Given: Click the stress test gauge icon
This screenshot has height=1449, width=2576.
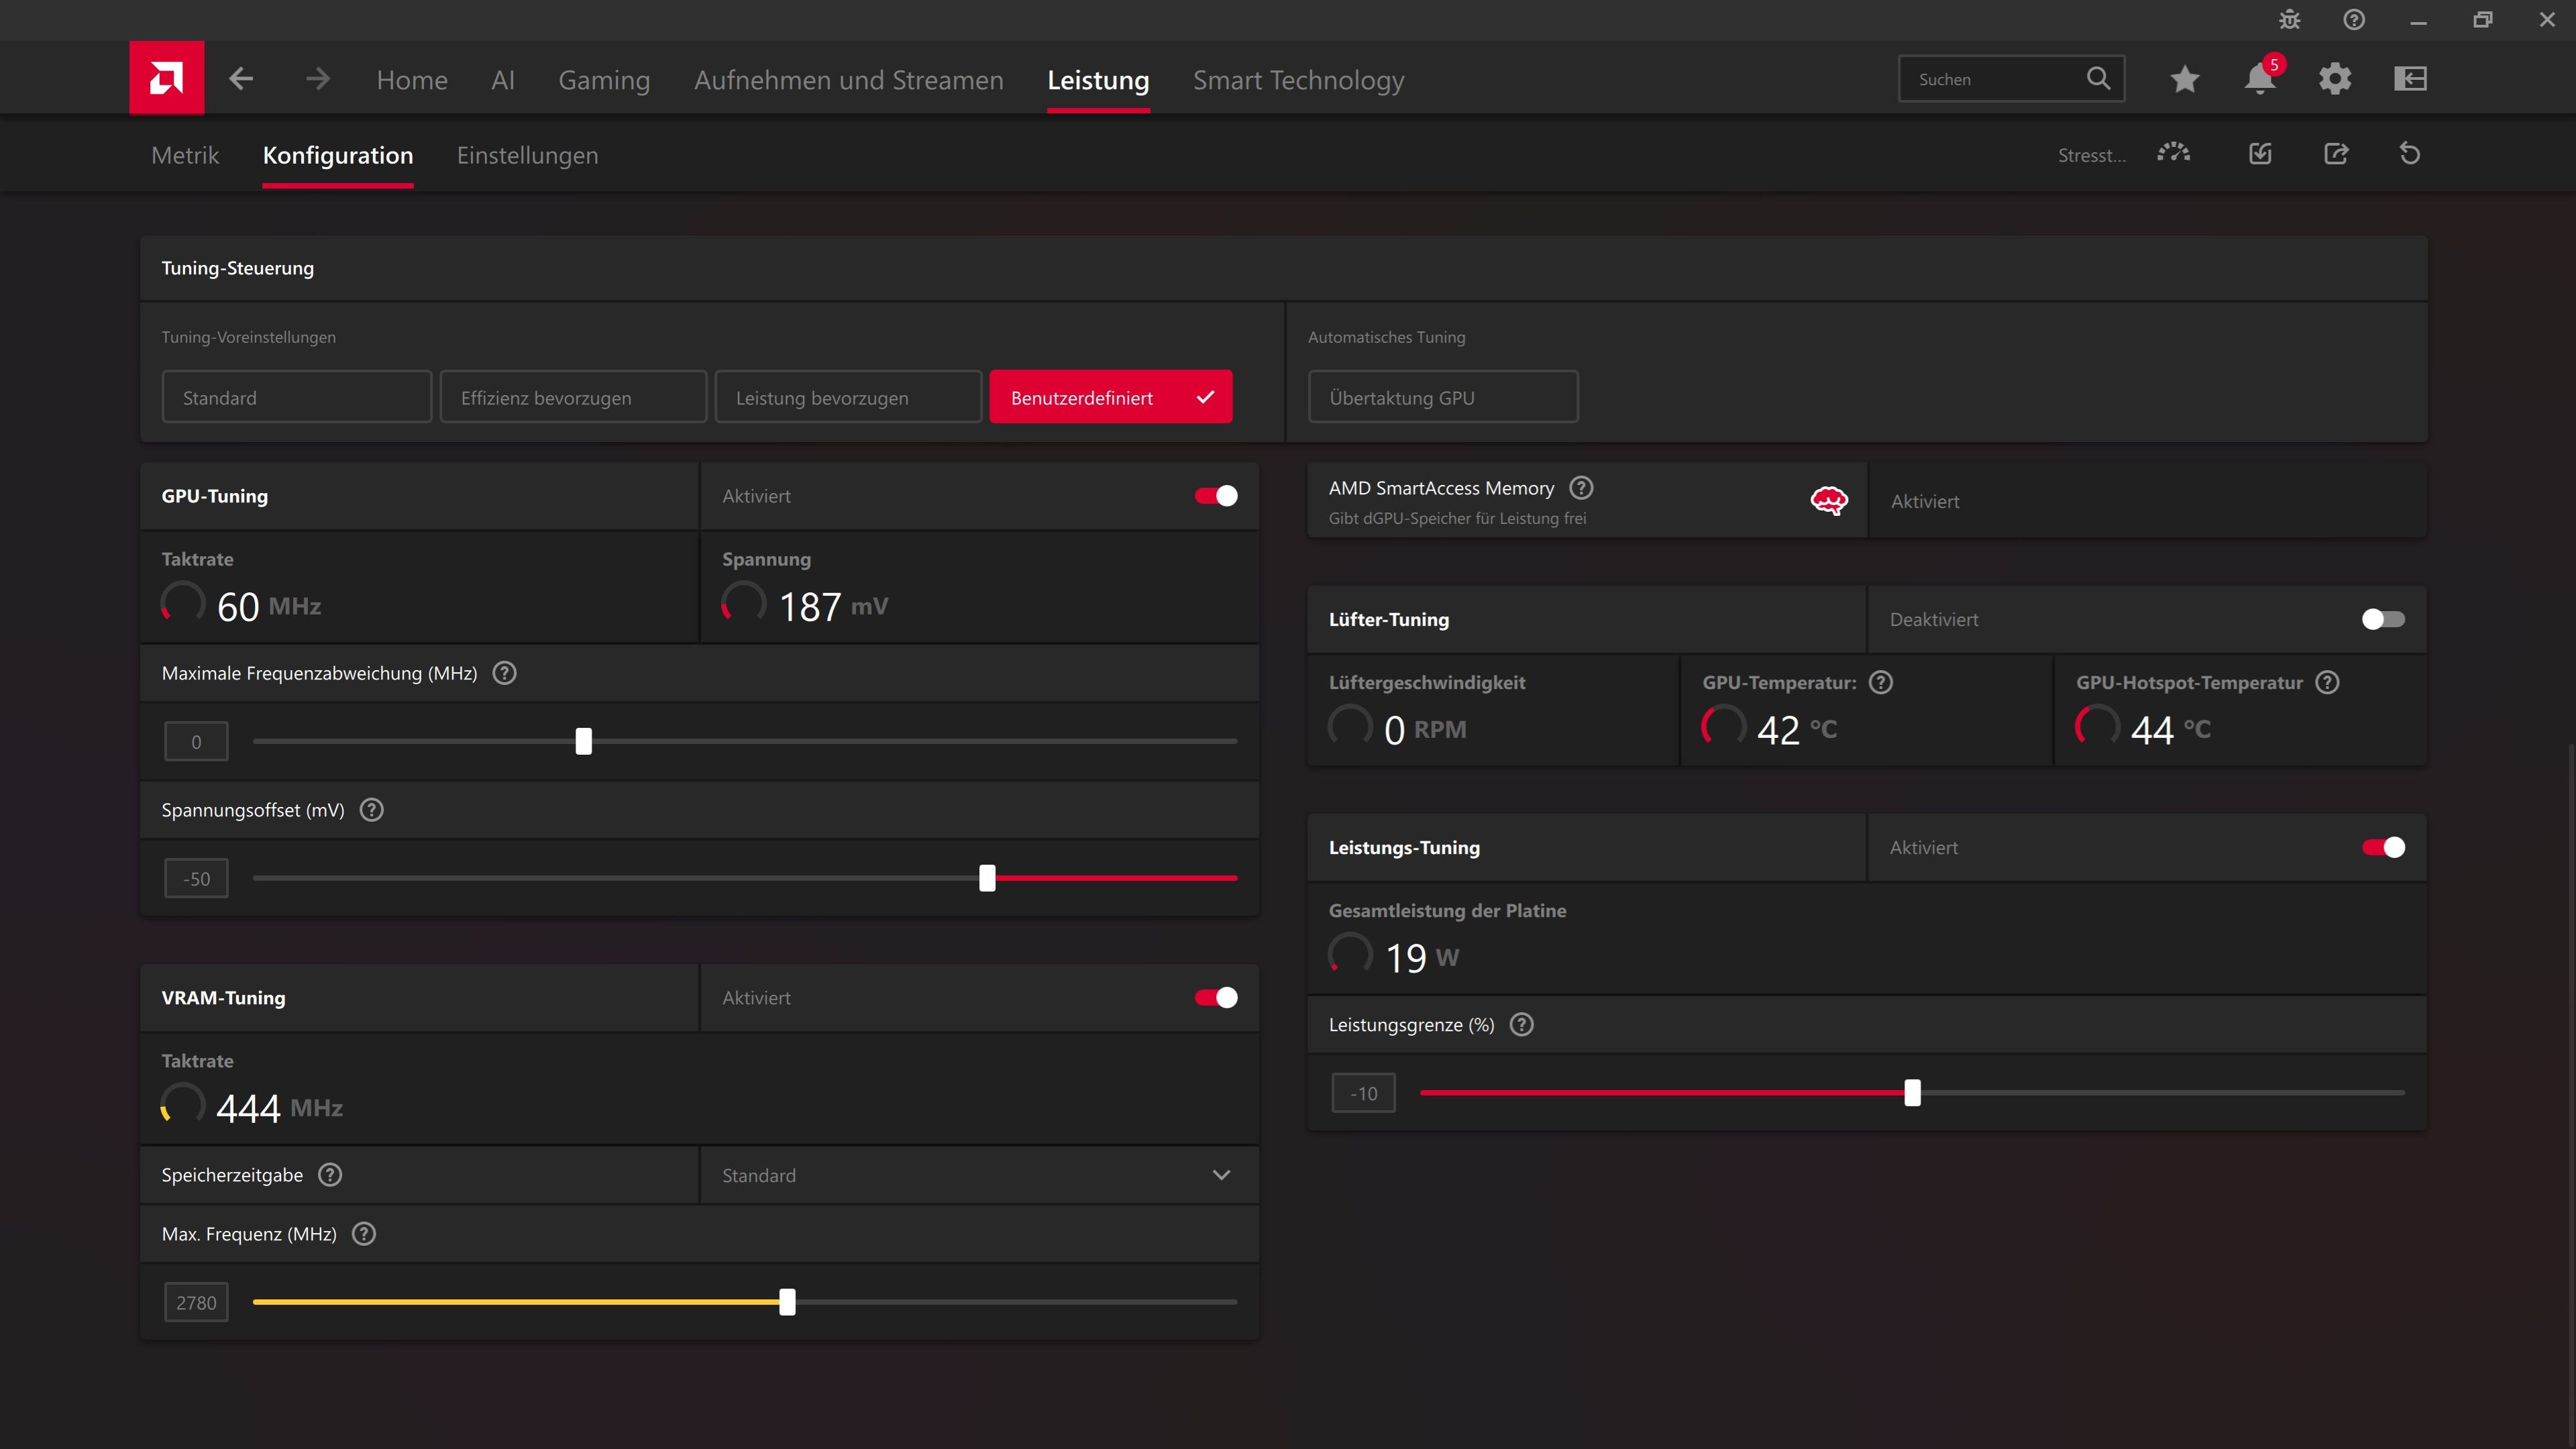Looking at the screenshot, I should (2173, 154).
